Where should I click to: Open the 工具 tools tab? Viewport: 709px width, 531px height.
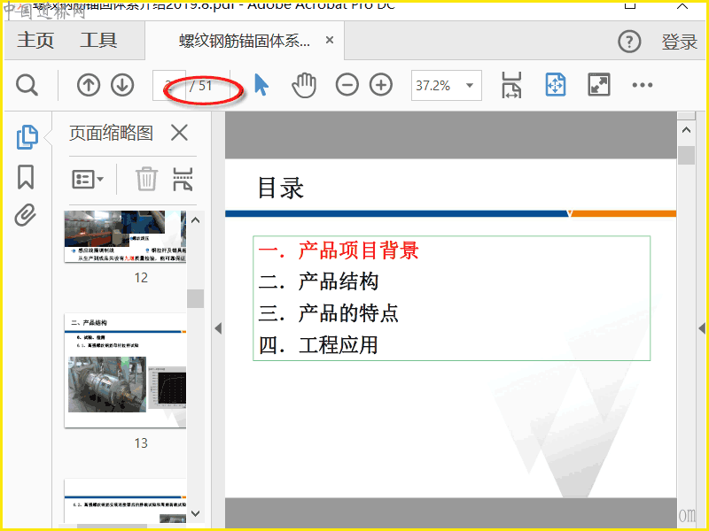point(98,41)
